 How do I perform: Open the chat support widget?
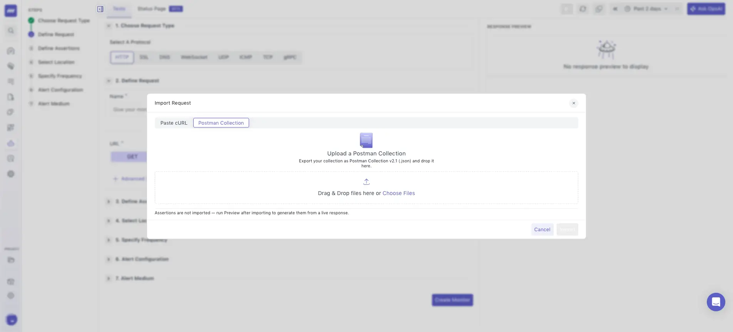tap(716, 302)
